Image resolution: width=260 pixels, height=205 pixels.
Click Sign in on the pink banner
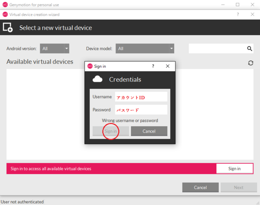point(234,169)
